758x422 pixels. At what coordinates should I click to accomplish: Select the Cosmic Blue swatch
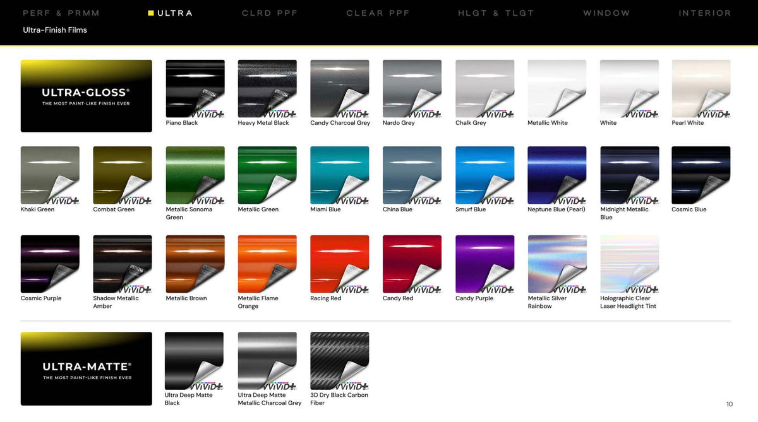point(701,175)
